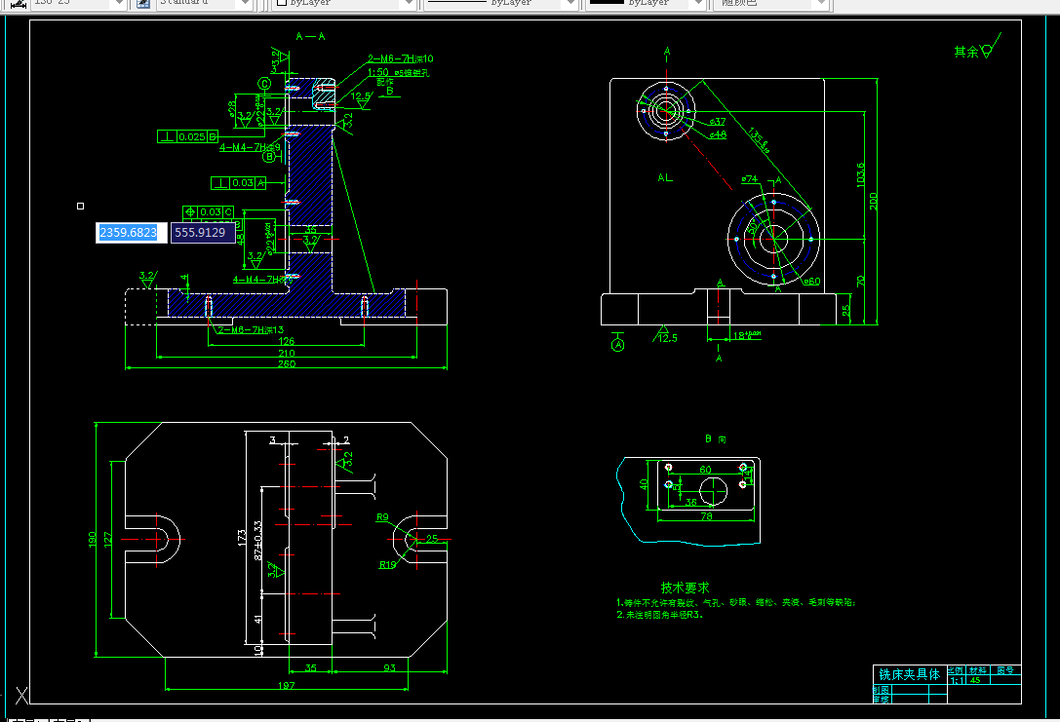Click the 103.6 dimension text
The image size is (1060, 722).
(x=860, y=174)
